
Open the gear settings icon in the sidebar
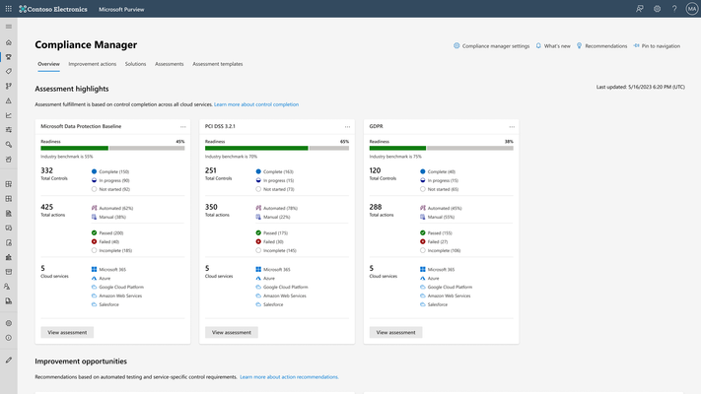coord(9,323)
